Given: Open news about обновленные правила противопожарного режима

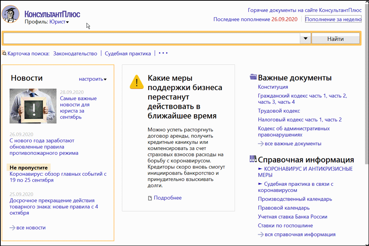Looking at the screenshot, I should coord(44,147).
